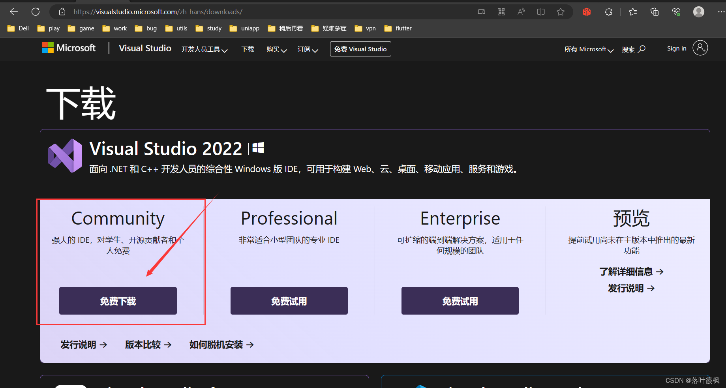The width and height of the screenshot is (726, 388).
Task: Open the play bookmarks folder
Action: pos(49,28)
